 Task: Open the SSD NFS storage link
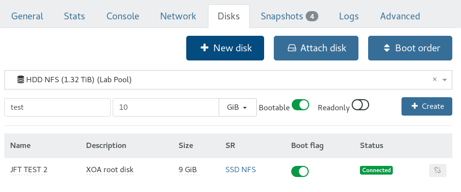point(240,170)
